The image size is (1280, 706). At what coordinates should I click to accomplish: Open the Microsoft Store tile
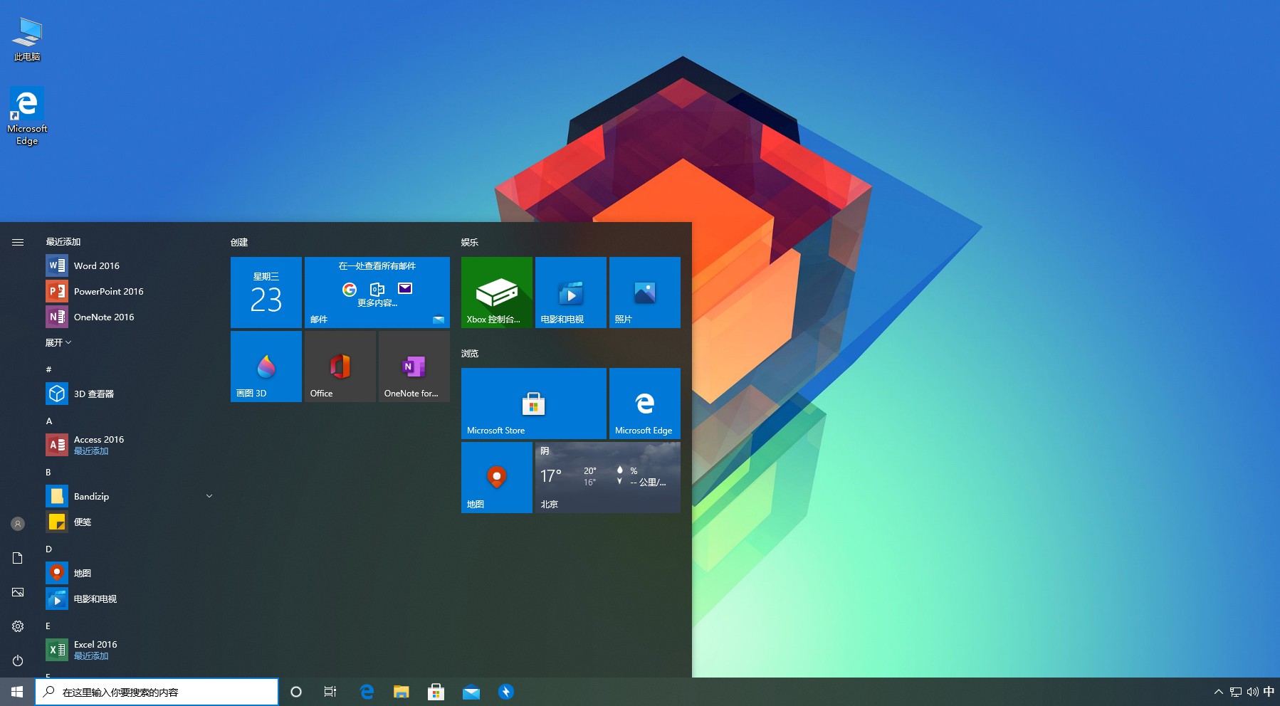click(533, 403)
